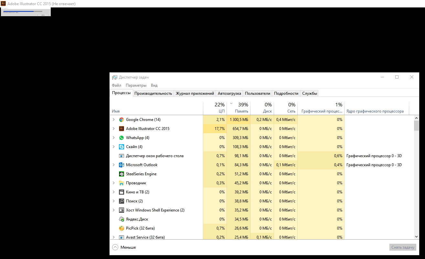Open the Автозагрузка tab
Screen dimensions: 425x259
click(x=229, y=93)
